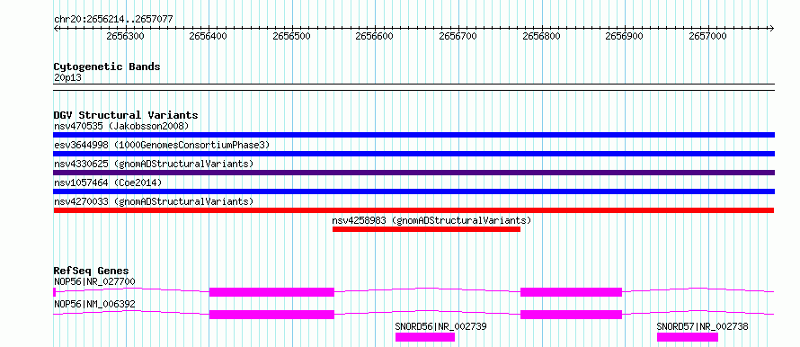Click the 2656500 ruler position label

292,36
